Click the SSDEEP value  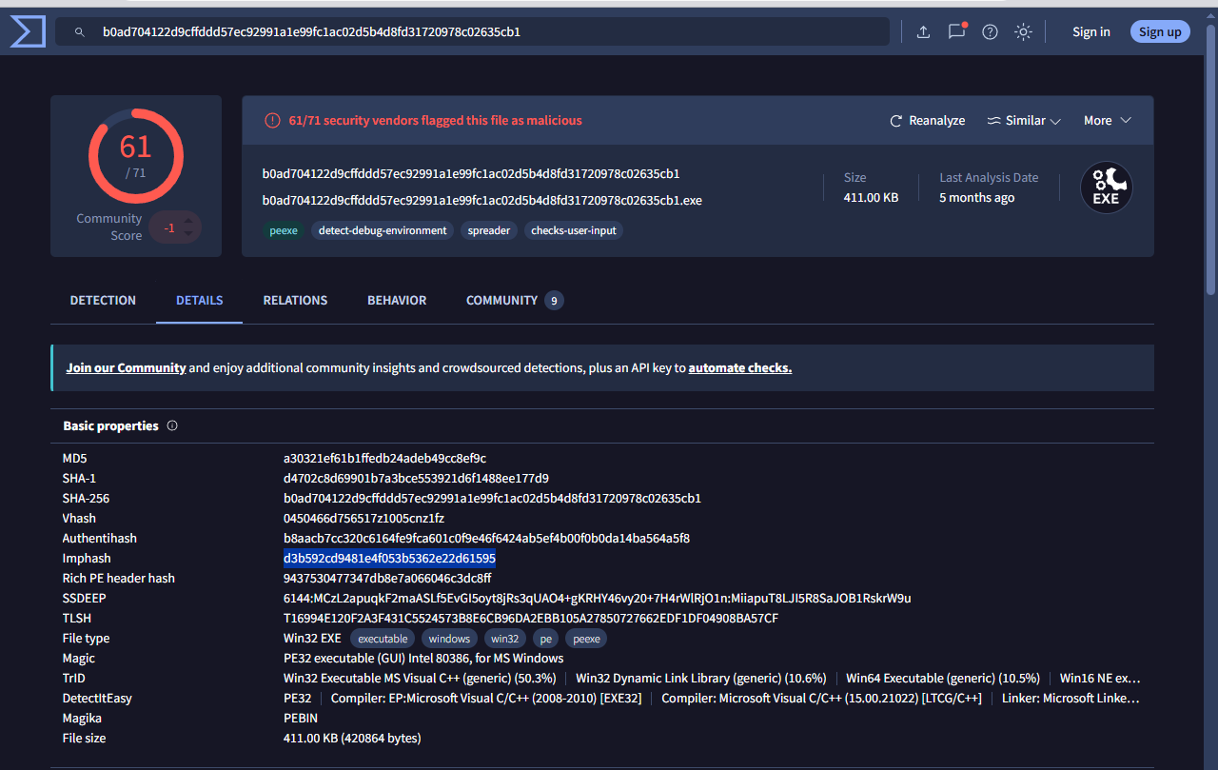pos(598,599)
